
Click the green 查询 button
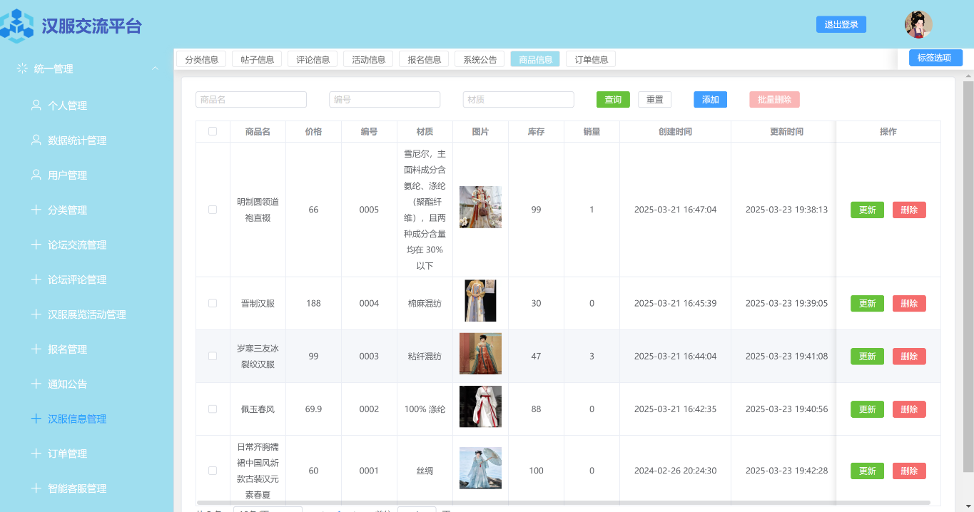(x=613, y=100)
